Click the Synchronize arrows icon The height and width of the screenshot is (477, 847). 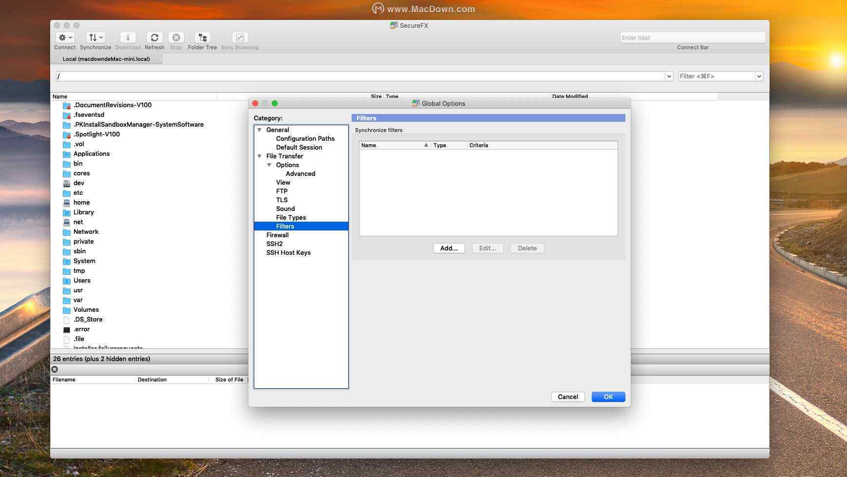pos(95,38)
